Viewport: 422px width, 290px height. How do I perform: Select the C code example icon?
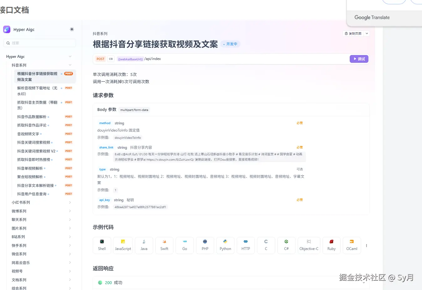[x=266, y=245]
